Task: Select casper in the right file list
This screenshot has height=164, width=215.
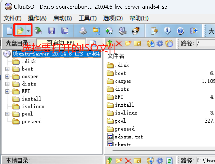Action: point(123,81)
